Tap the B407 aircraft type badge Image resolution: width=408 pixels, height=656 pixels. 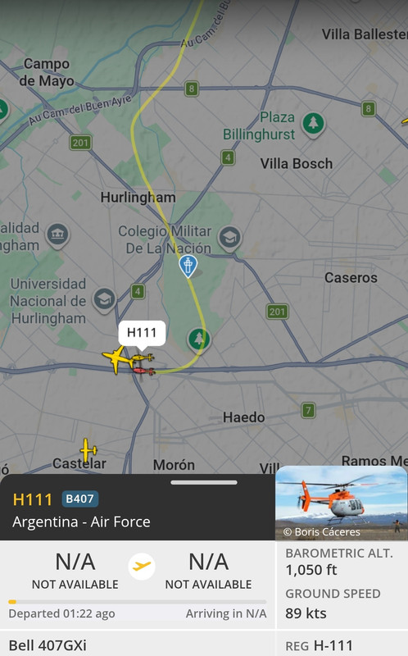79,499
